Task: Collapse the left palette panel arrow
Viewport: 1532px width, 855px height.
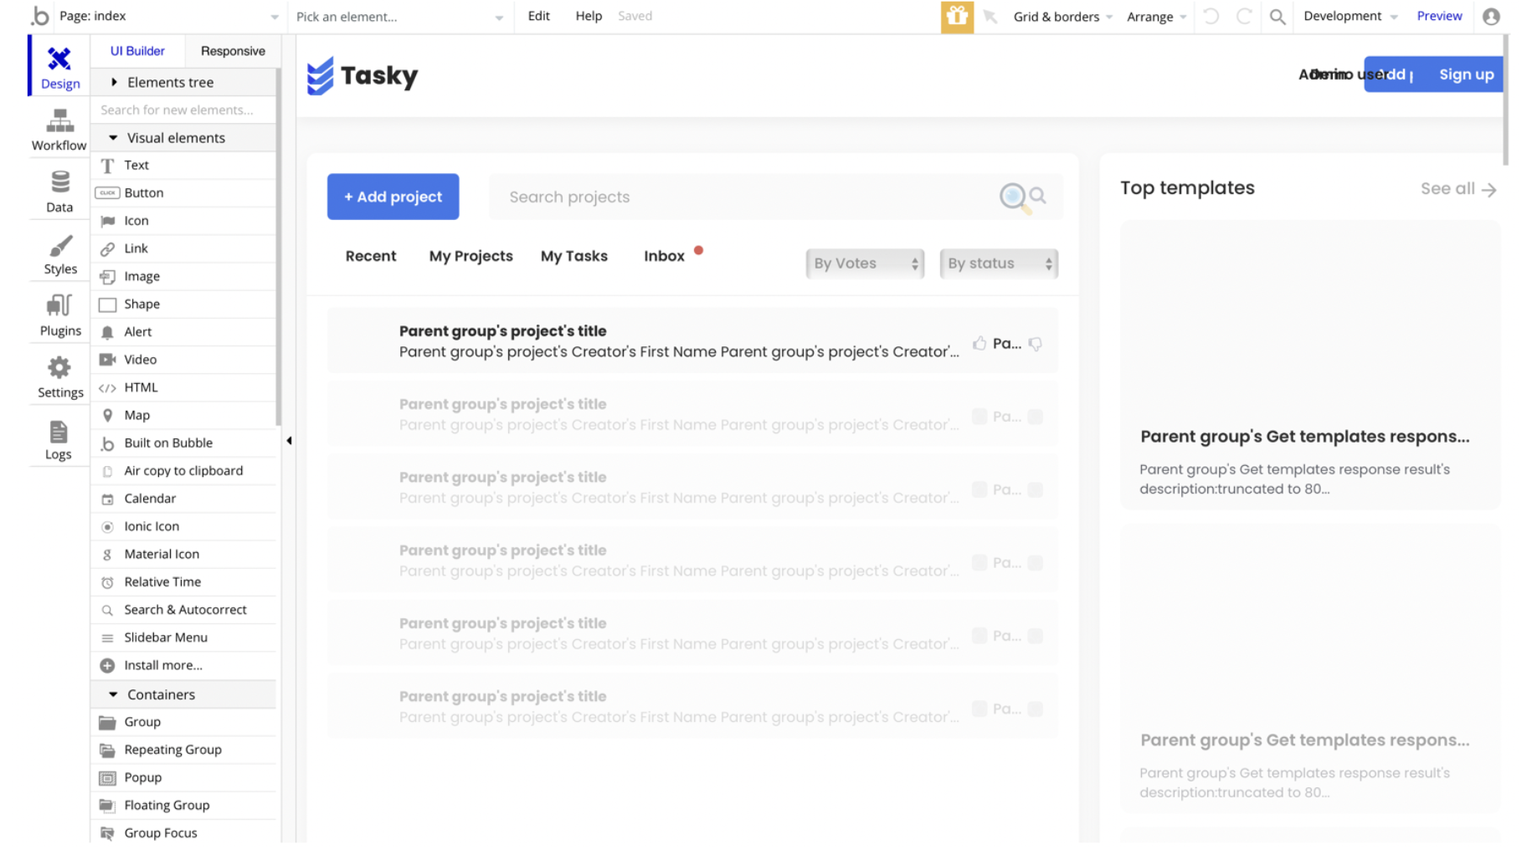Action: point(289,441)
